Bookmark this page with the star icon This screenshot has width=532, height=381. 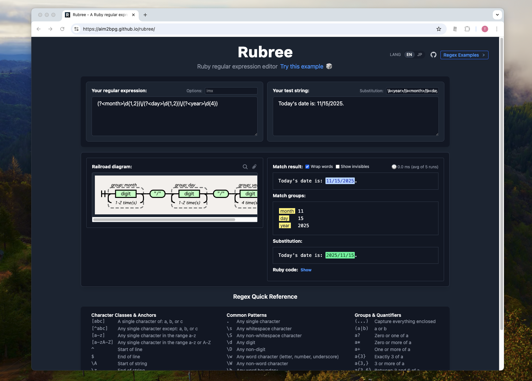click(438, 29)
